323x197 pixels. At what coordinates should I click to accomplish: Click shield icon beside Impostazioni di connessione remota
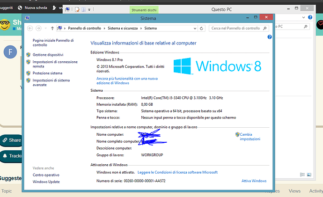coord(29,62)
